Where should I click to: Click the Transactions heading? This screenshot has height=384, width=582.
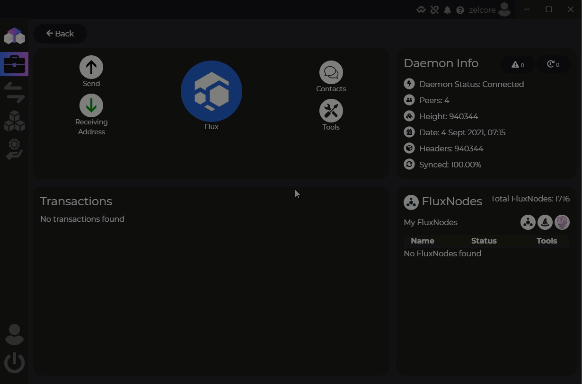coord(76,201)
